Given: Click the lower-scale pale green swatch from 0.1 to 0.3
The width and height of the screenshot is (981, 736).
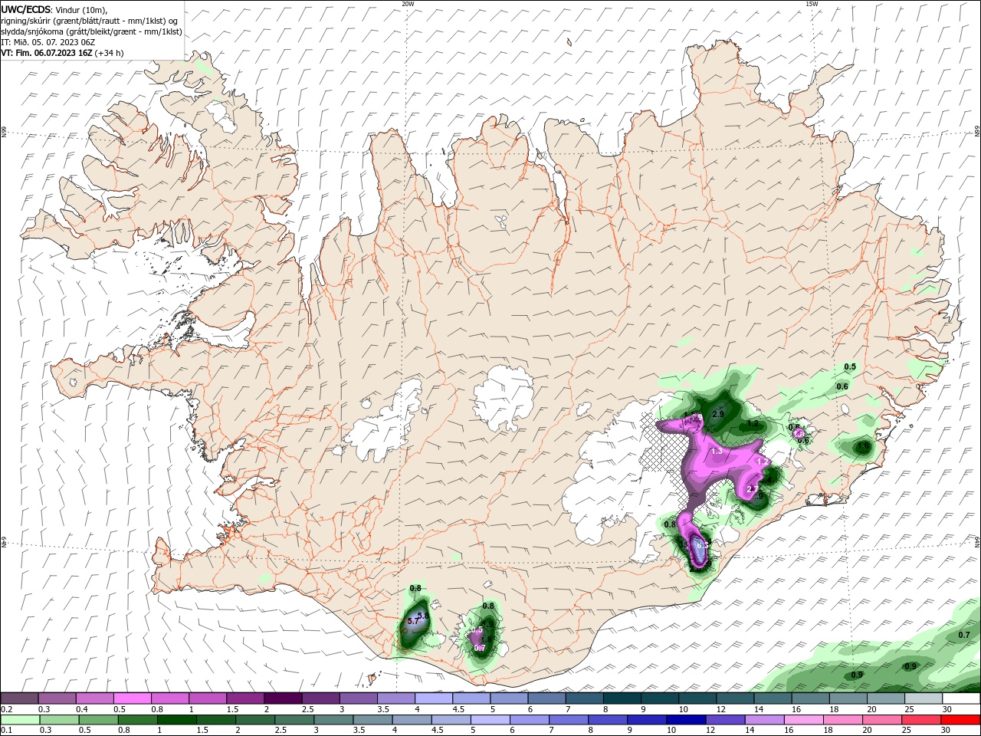Looking at the screenshot, I should [19, 720].
